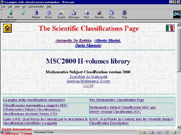Open the Security info button
This screenshot has height=135, width=181.
pyautogui.click(x=99, y=14)
